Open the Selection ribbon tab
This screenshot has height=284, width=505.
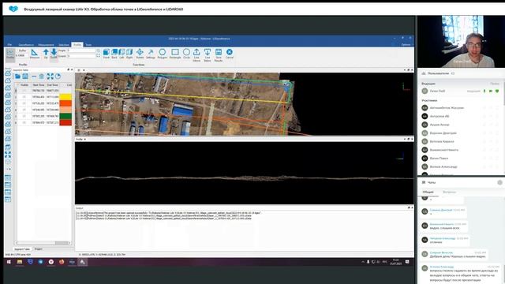pyautogui.click(x=64, y=45)
